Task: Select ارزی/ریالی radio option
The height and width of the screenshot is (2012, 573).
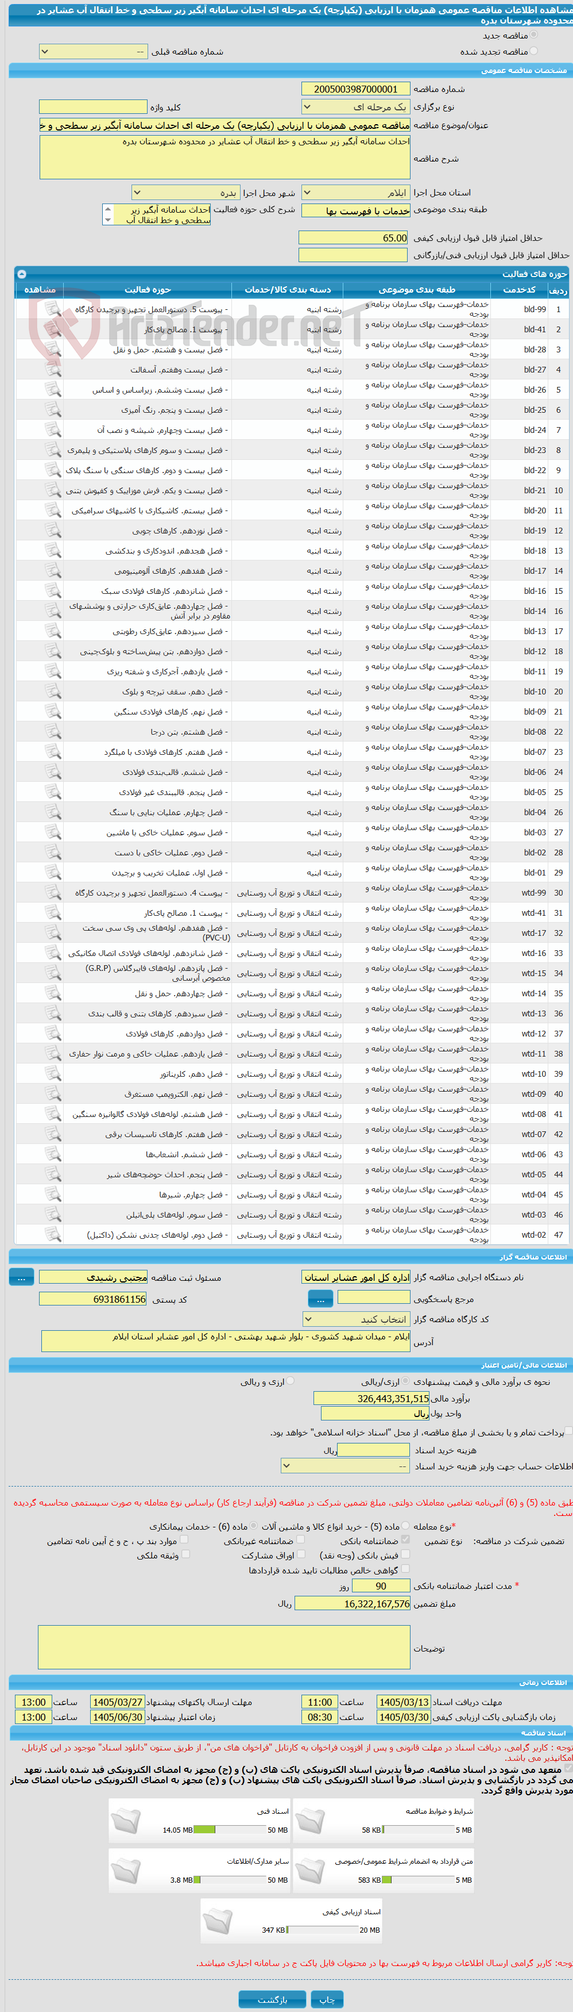Action: 405,1381
